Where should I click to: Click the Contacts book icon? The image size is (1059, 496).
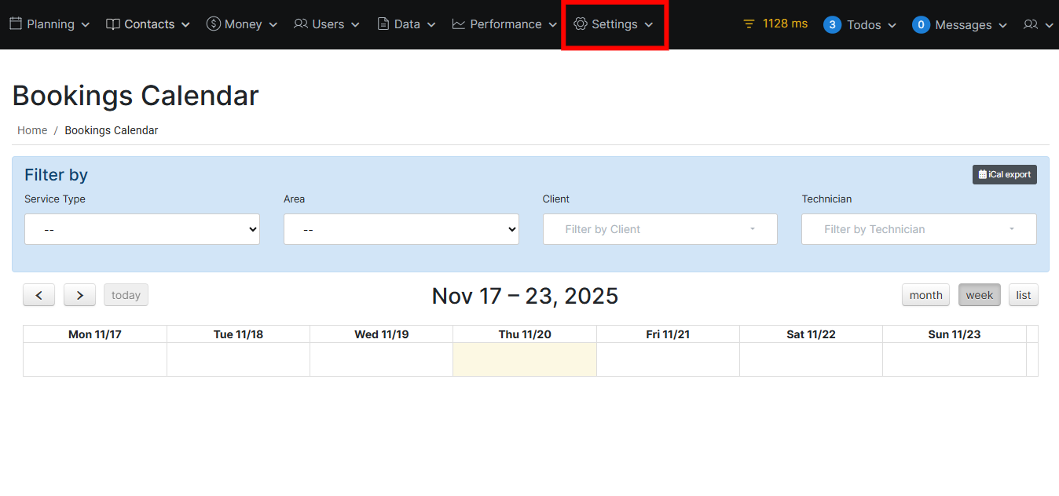(113, 24)
